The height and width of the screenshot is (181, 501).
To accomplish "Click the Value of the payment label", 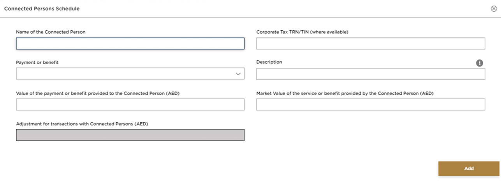I will [97, 93].
